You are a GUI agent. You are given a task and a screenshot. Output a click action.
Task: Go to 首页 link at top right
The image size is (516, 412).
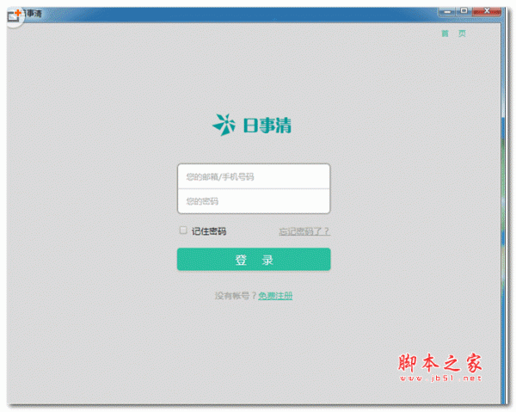click(454, 34)
